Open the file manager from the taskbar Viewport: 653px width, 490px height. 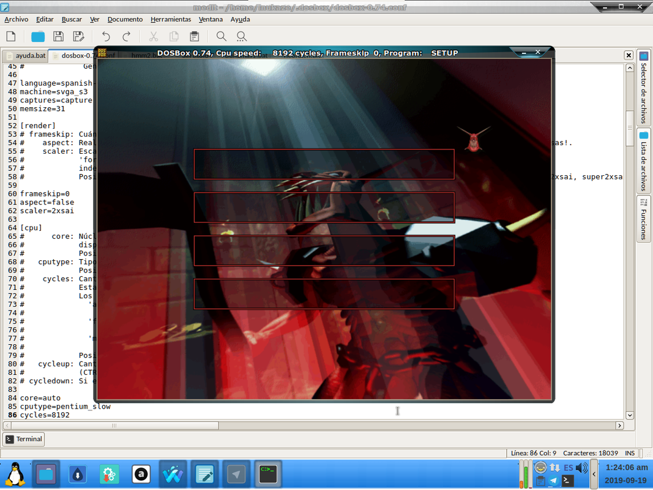pyautogui.click(x=47, y=474)
